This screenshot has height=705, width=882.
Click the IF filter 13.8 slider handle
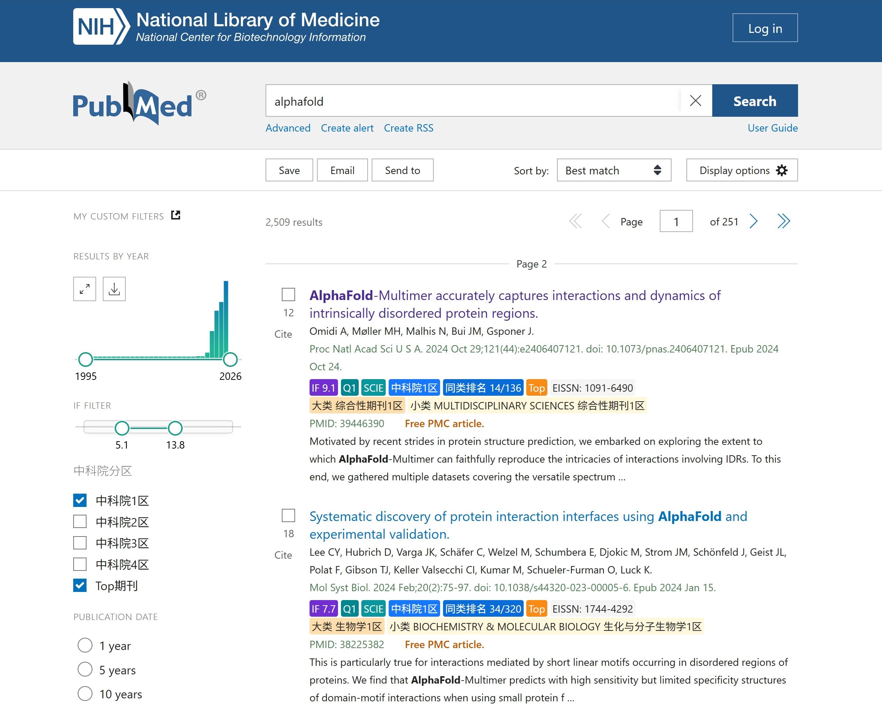(175, 428)
